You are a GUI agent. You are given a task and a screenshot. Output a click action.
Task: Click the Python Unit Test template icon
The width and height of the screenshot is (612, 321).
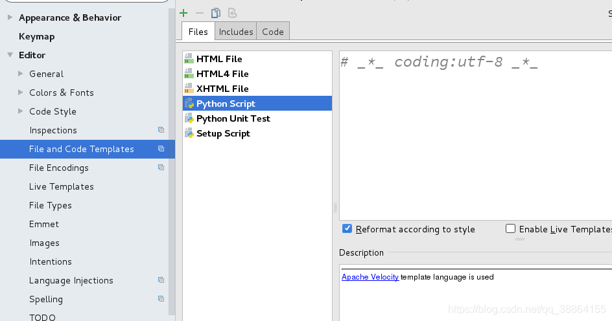point(189,118)
